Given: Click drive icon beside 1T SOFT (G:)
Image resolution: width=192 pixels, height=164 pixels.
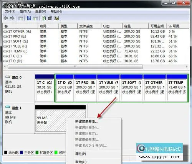Looking at the screenshot, I should click(5, 41).
